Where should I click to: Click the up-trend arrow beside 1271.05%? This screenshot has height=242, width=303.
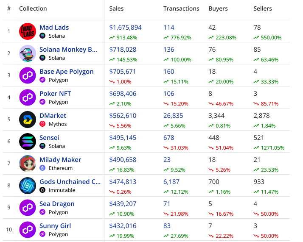click(x=256, y=147)
